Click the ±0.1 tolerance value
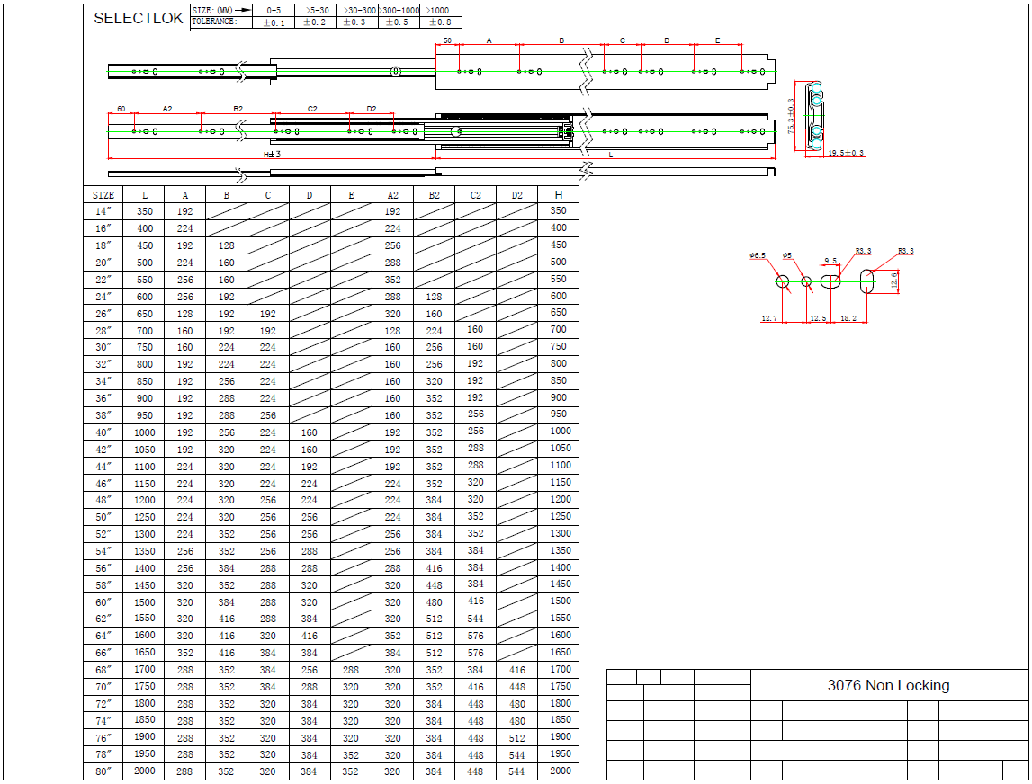Image resolution: width=1032 pixels, height=784 pixels. click(274, 22)
